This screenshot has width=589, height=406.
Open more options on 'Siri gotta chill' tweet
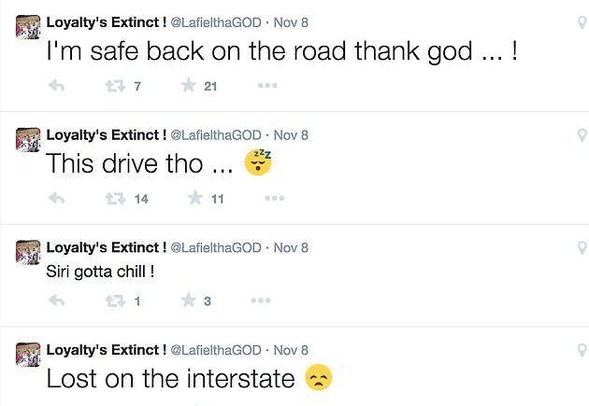261,301
